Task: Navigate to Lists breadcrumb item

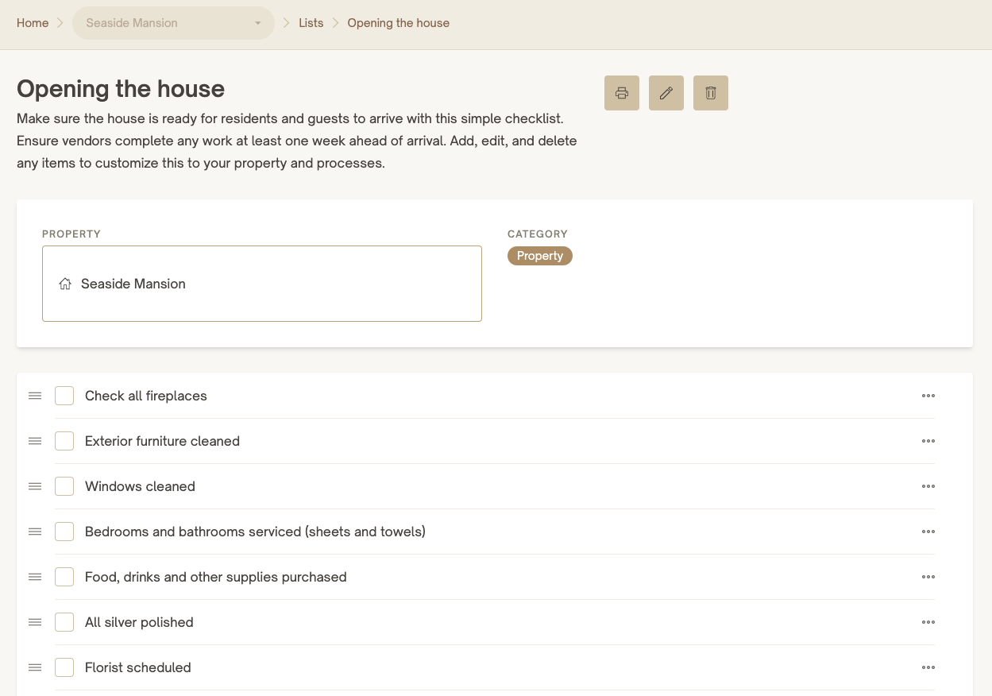Action: pos(311,23)
